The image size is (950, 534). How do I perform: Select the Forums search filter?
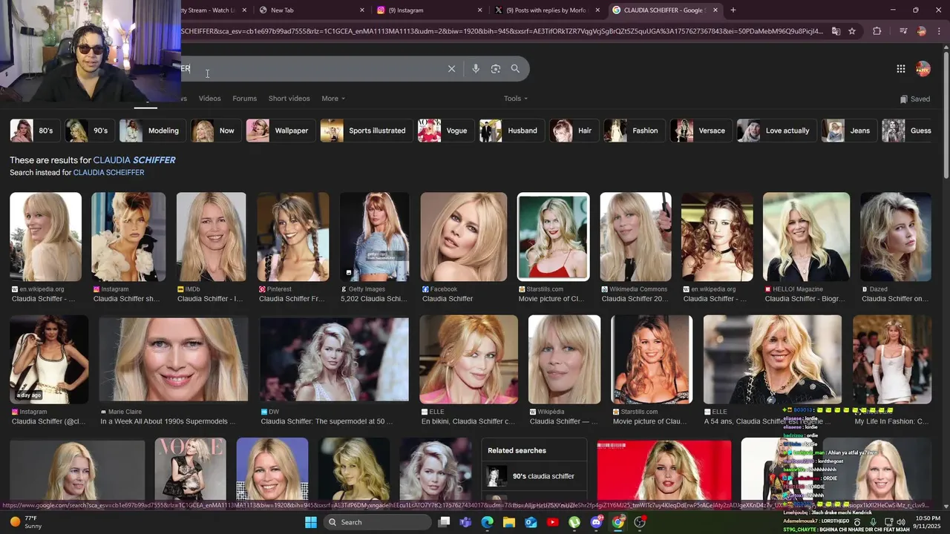(244, 99)
